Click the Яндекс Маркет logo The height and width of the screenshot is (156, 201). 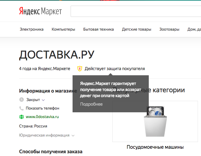40,11
